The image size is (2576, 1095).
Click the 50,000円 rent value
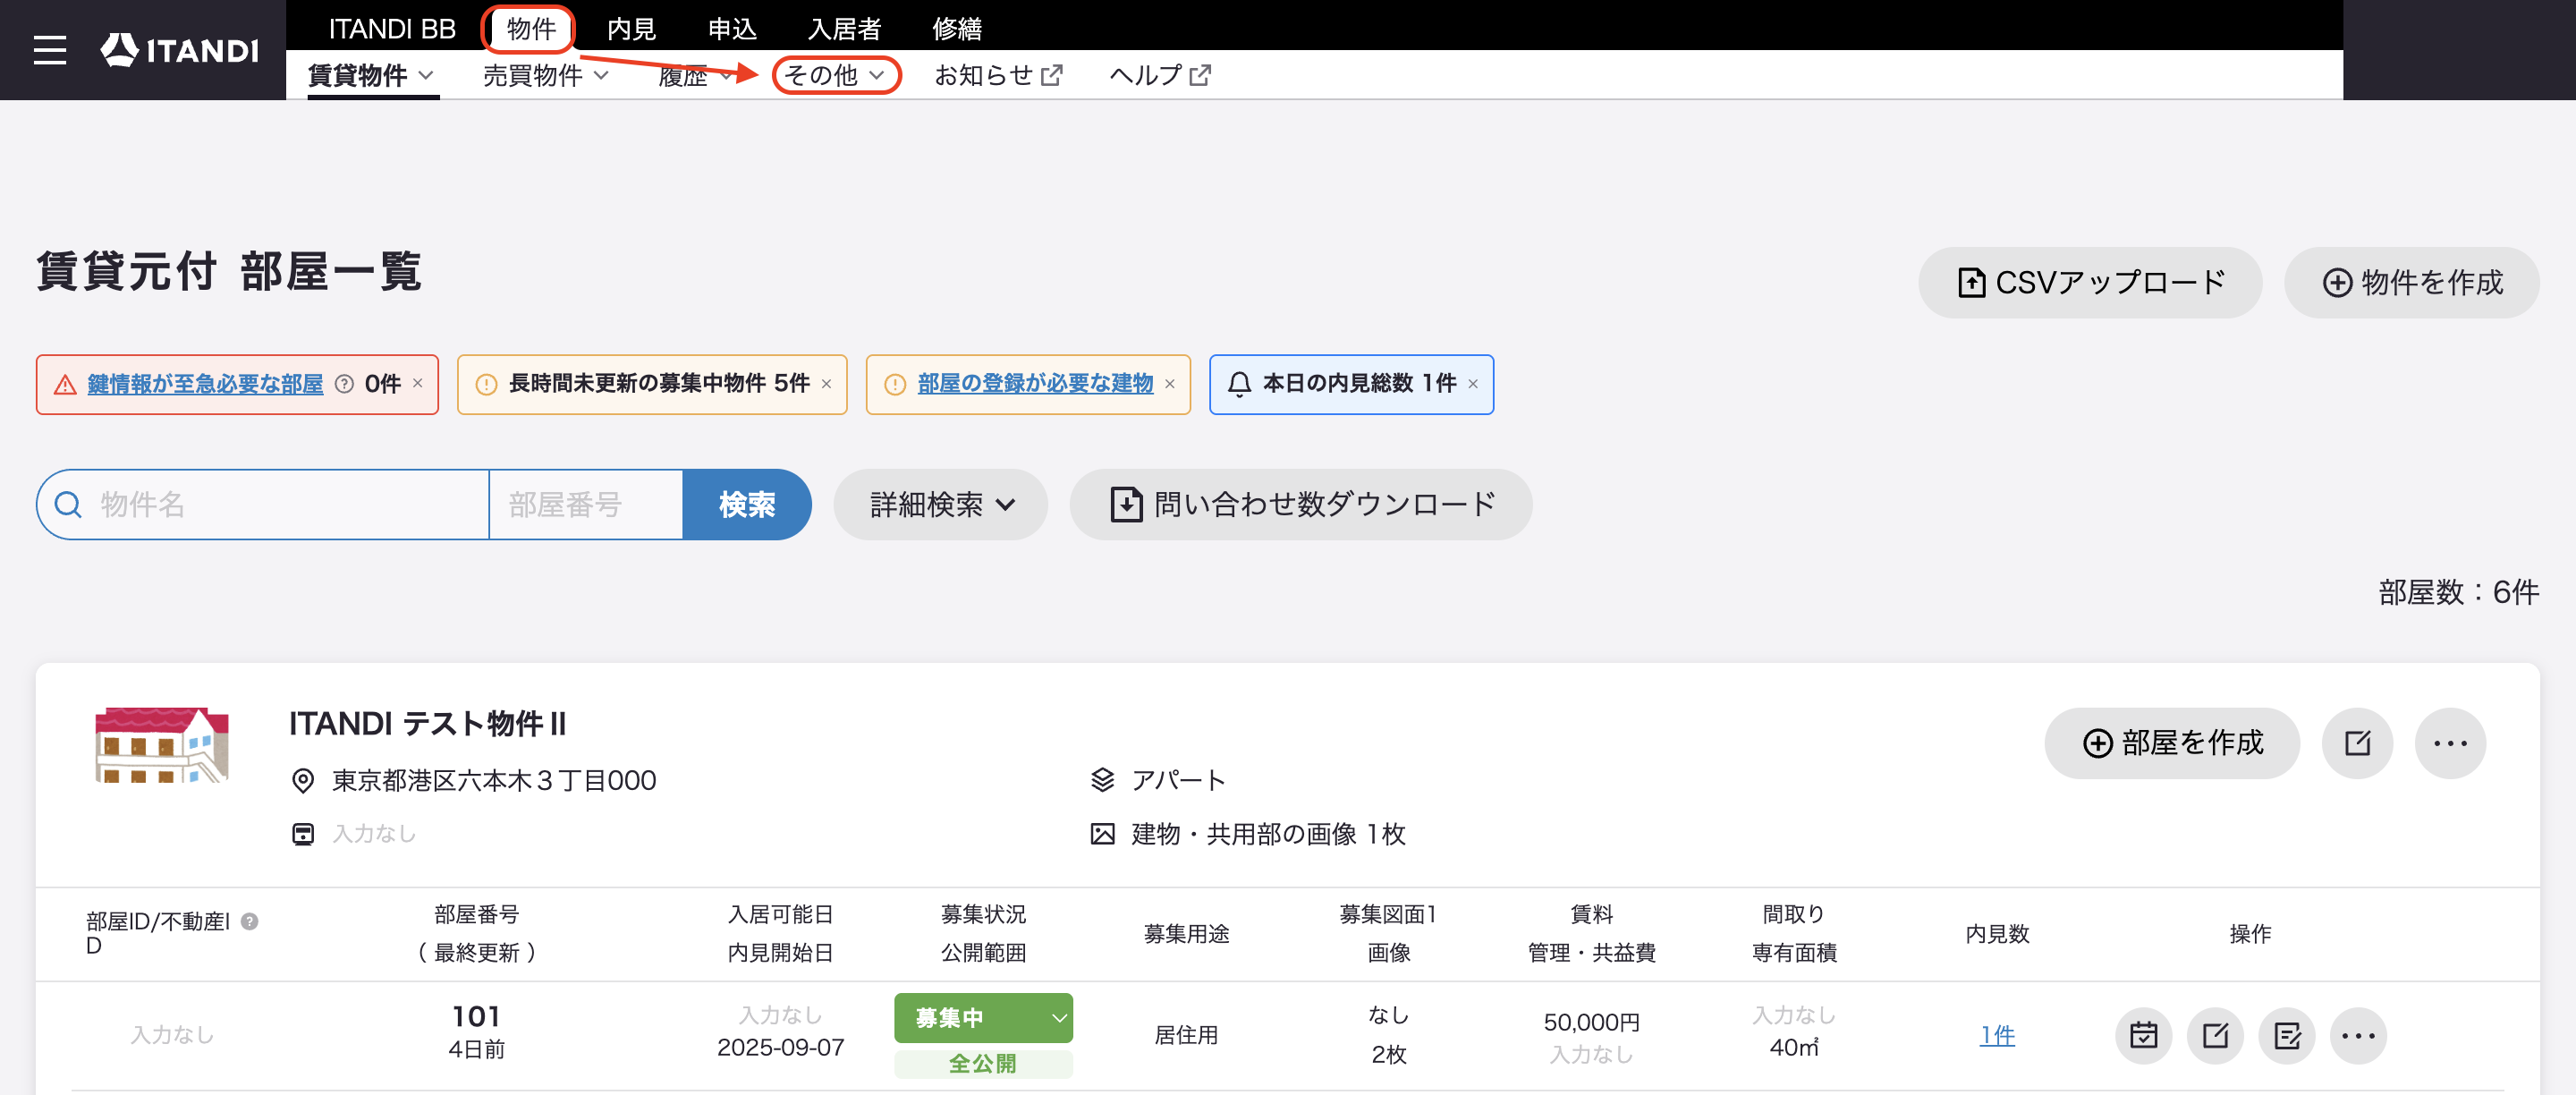[x=1591, y=1022]
